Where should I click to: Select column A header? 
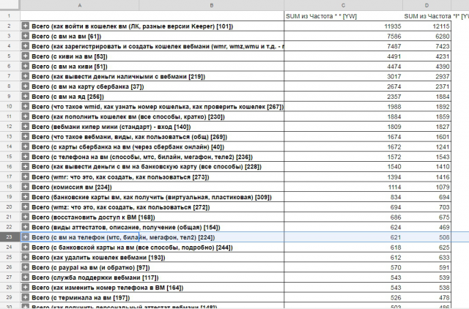[80, 5]
